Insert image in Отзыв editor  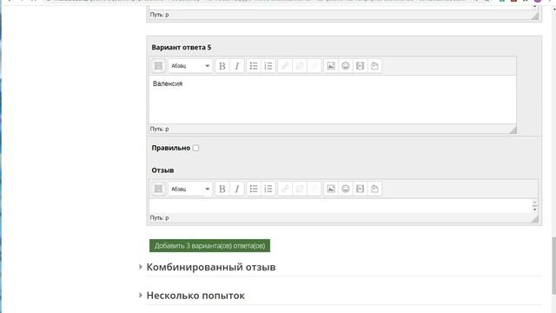point(331,189)
